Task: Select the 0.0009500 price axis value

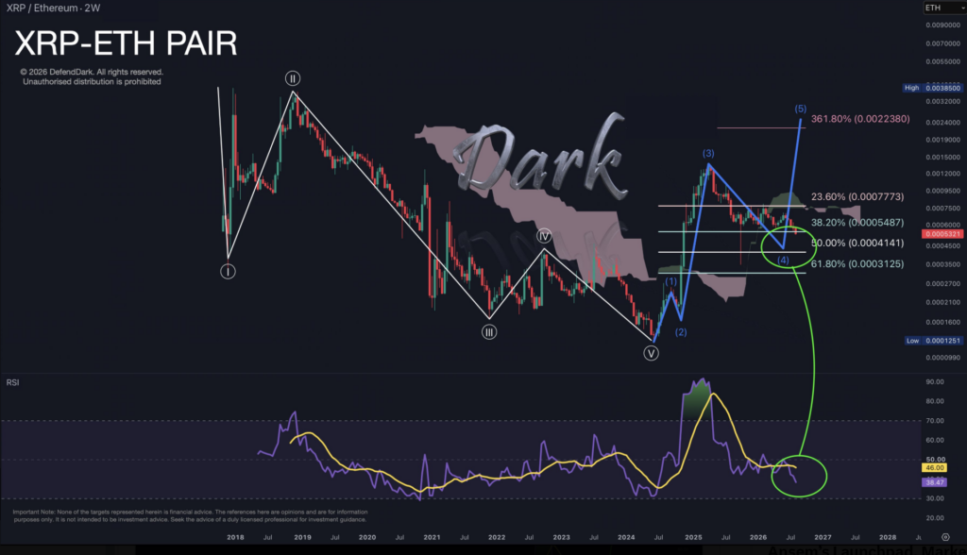Action: click(x=943, y=192)
